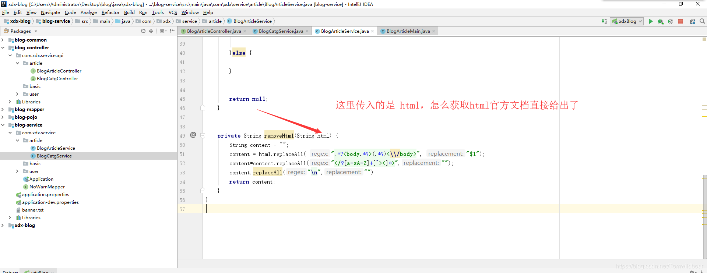Image resolution: width=707 pixels, height=273 pixels.
Task: Stop the running process with red square
Action: pyautogui.click(x=680, y=21)
